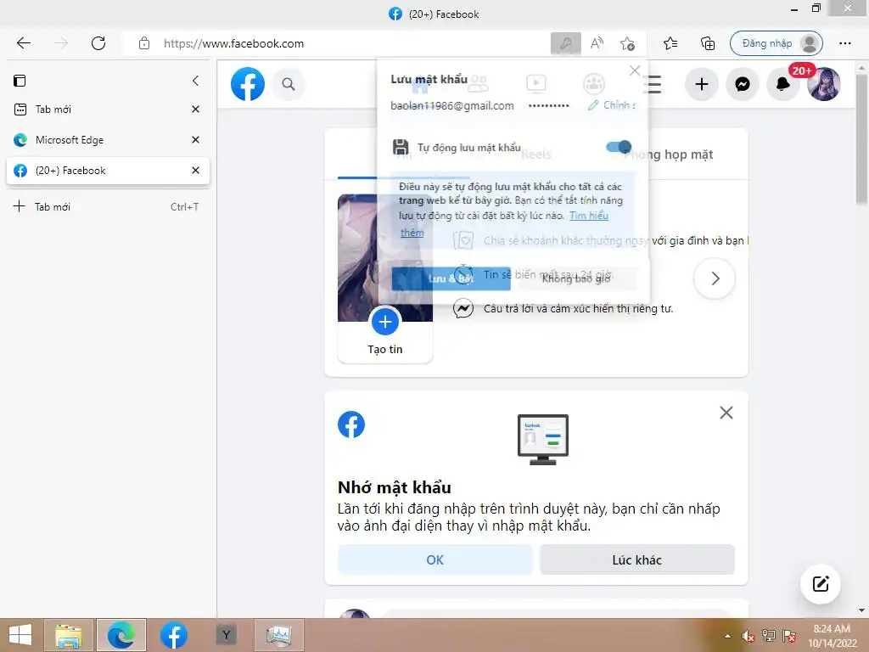
Task: Open the Facebook hamburger menu
Action: click(654, 84)
